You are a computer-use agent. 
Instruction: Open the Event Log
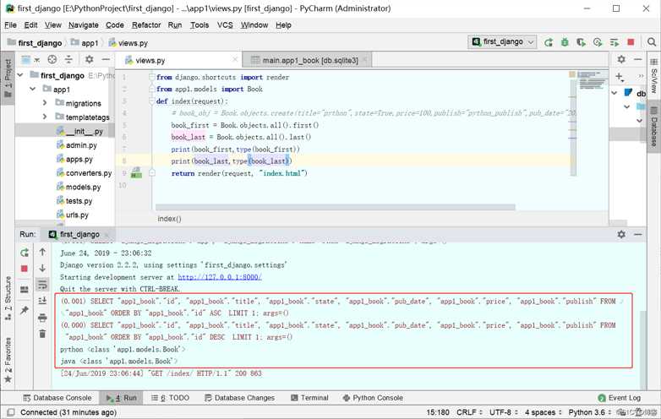620,398
